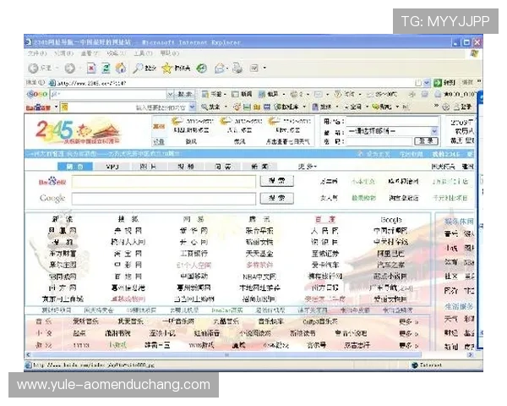
Task: Open the 帮助 menu
Action: point(169,53)
